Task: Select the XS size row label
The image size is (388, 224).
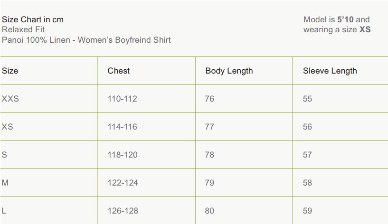Action: coord(8,127)
